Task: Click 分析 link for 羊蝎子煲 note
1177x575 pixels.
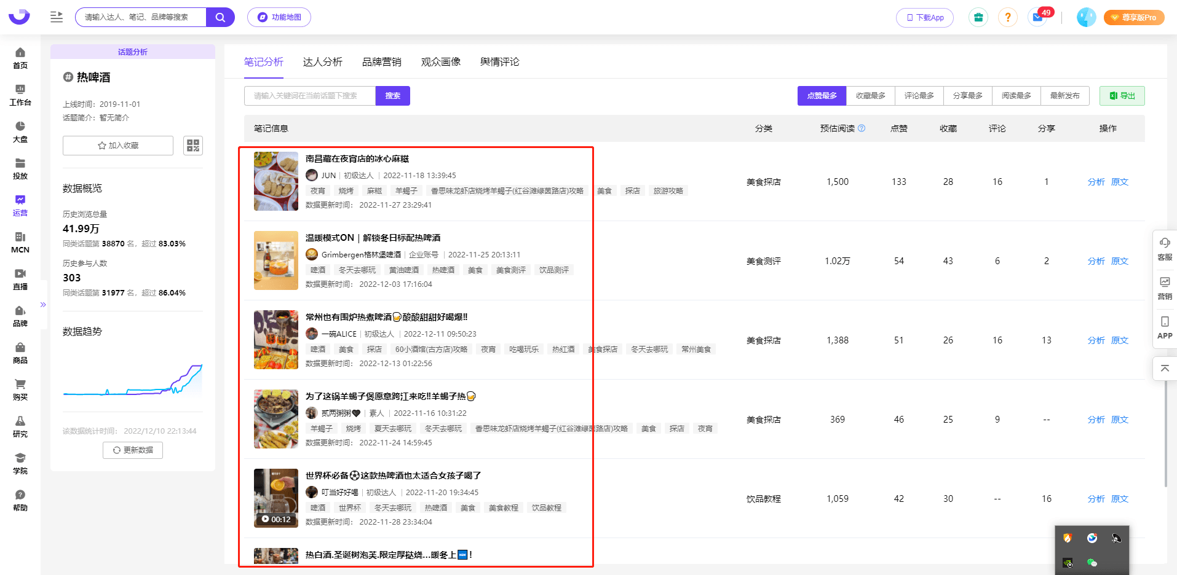Action: [x=1096, y=420]
